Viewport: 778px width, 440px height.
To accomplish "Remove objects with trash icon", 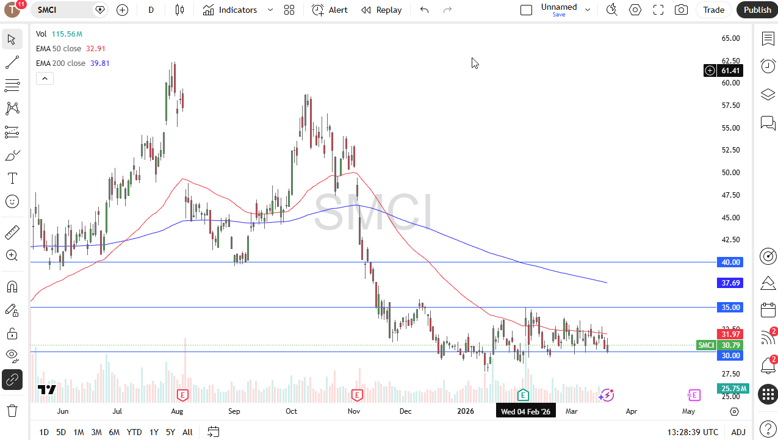I will click(x=12, y=410).
